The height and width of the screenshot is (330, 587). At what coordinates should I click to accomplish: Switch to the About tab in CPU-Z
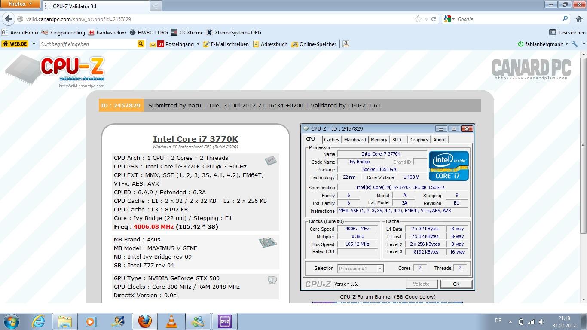[440, 140]
